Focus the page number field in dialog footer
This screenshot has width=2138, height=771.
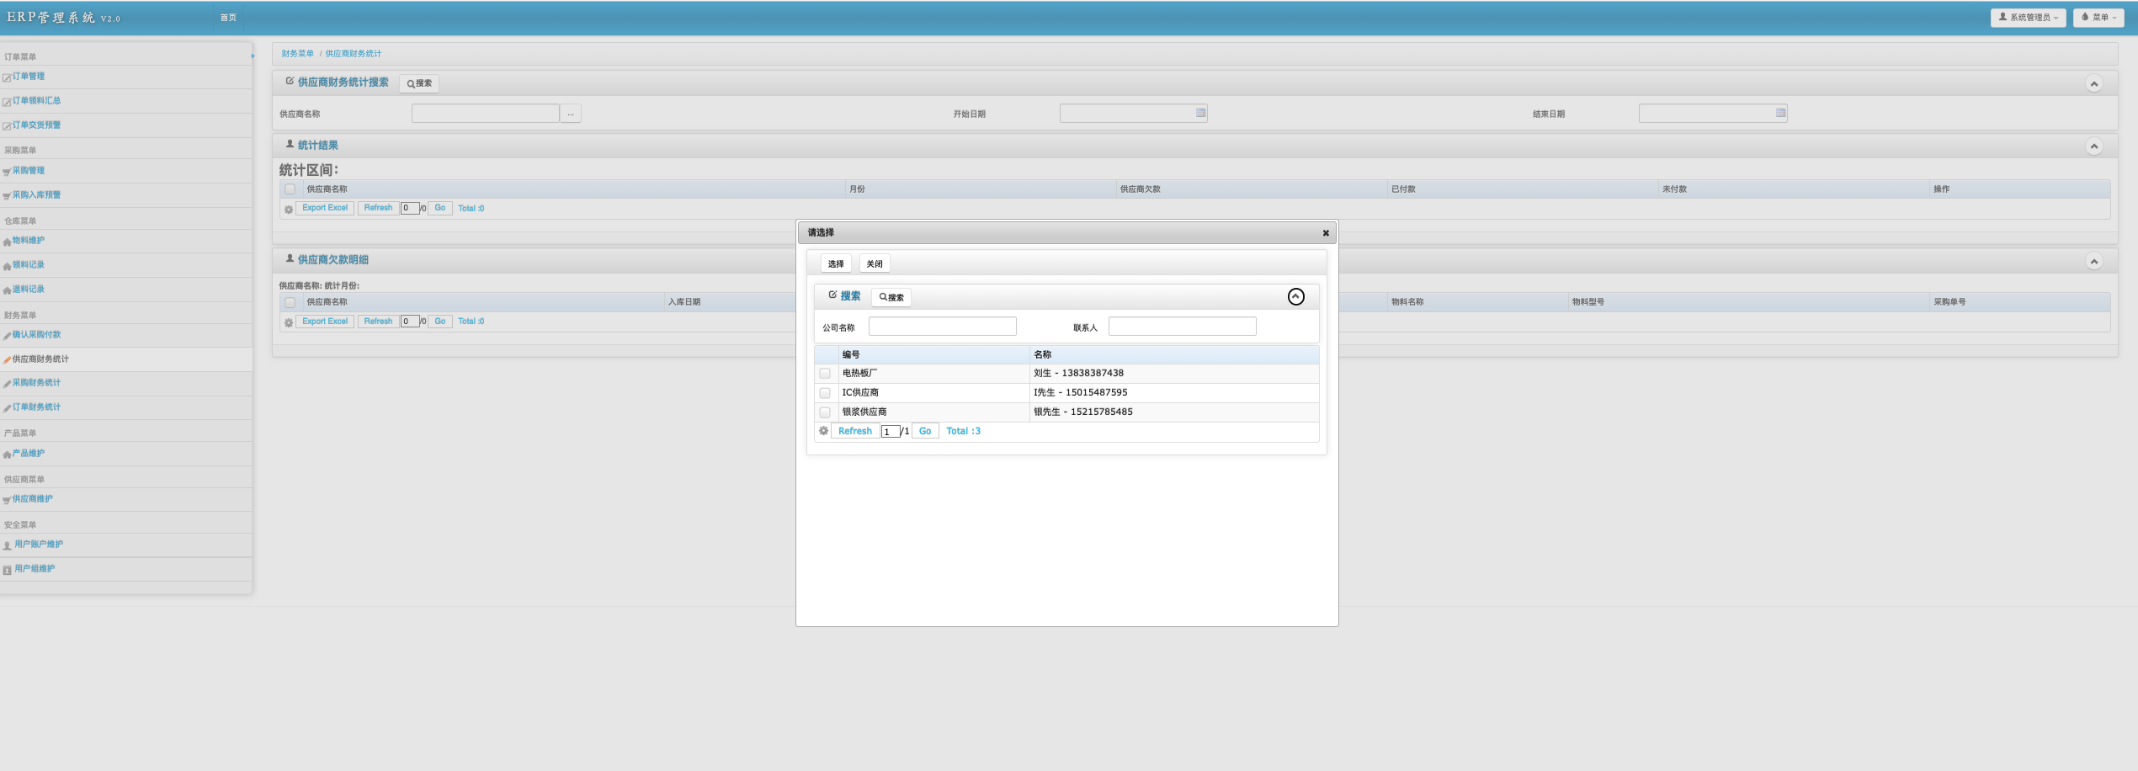pyautogui.click(x=891, y=432)
